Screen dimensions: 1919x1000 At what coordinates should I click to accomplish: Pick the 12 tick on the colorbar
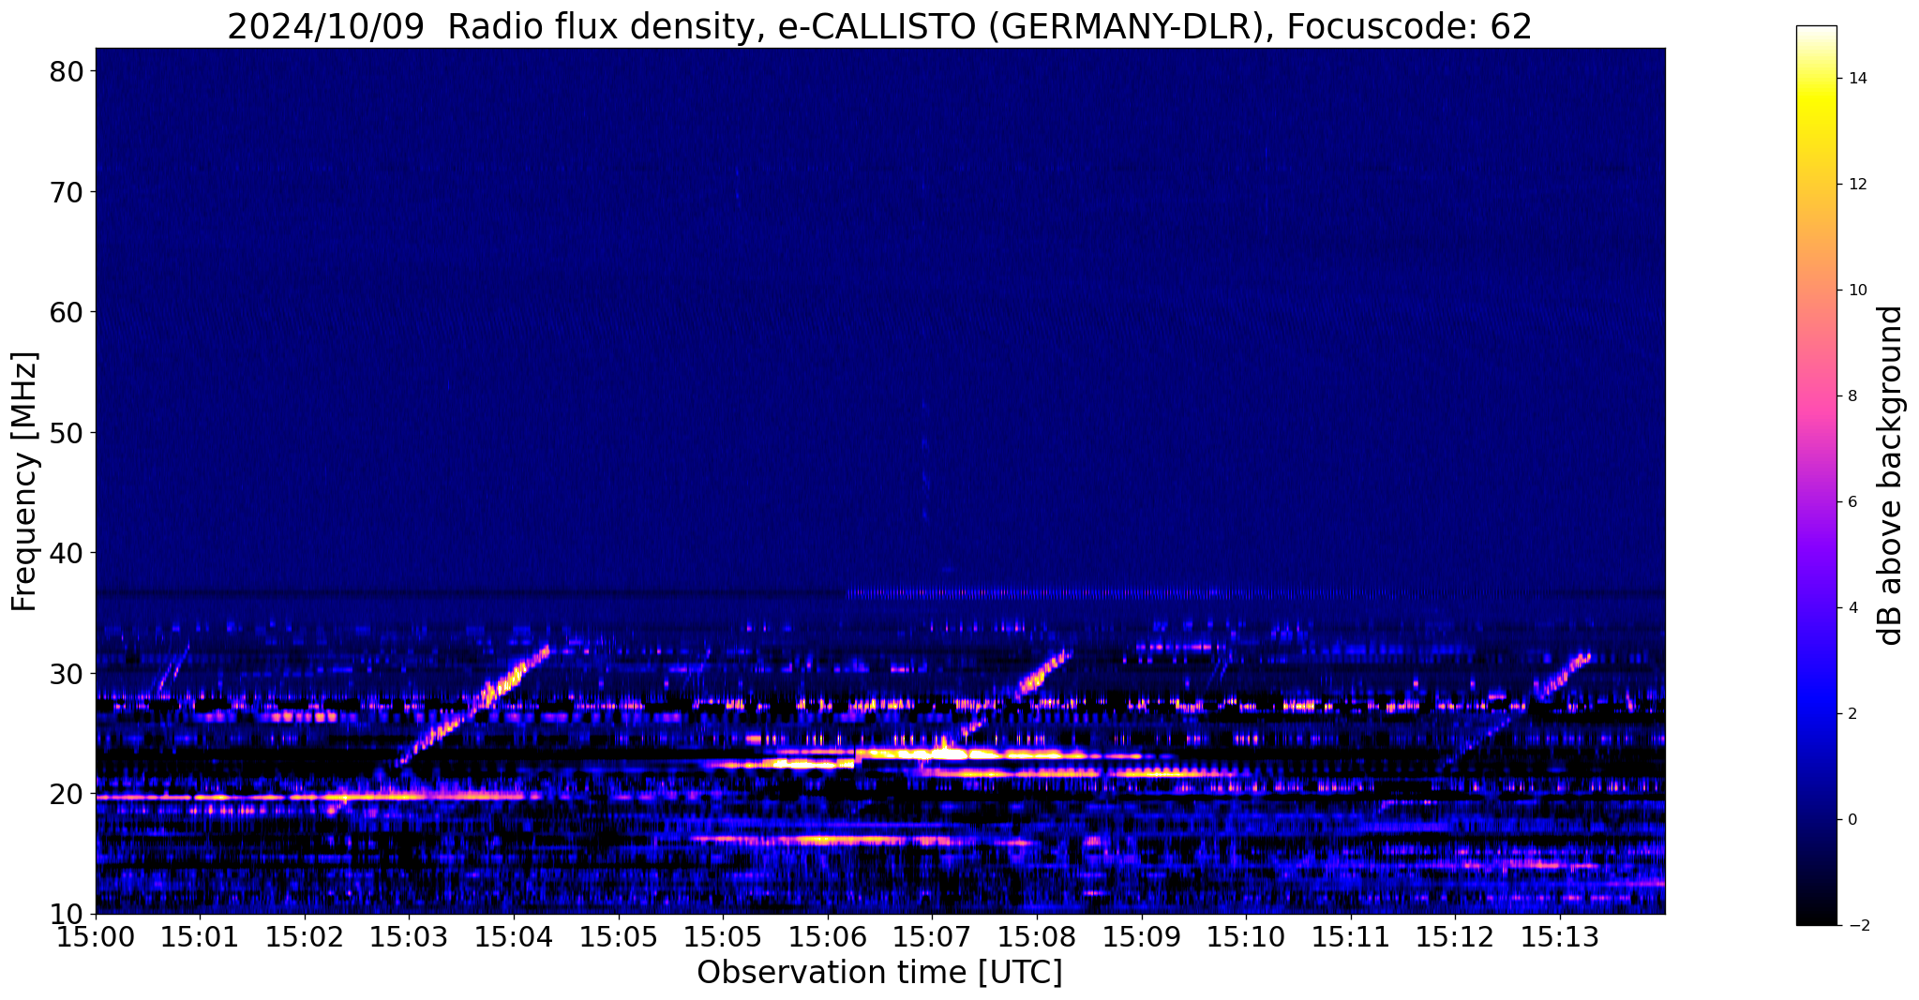click(1857, 185)
